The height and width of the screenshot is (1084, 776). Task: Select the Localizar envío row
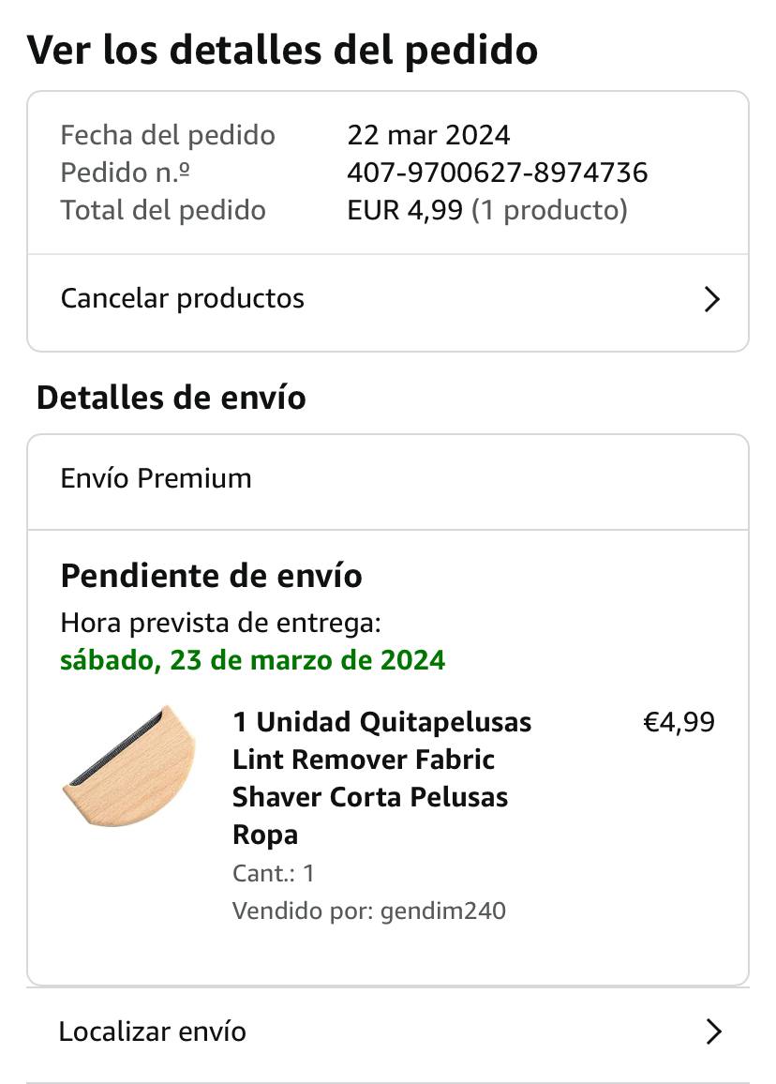[x=388, y=1032]
